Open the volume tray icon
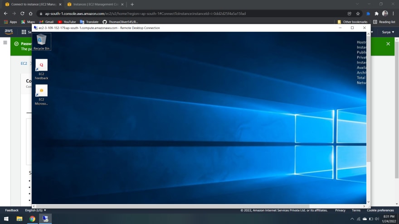Screen dimensions: 399x224 tap(377, 219)
